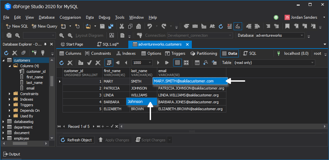Click the email column header
This screenshot has width=329, height=160.
(x=191, y=72)
